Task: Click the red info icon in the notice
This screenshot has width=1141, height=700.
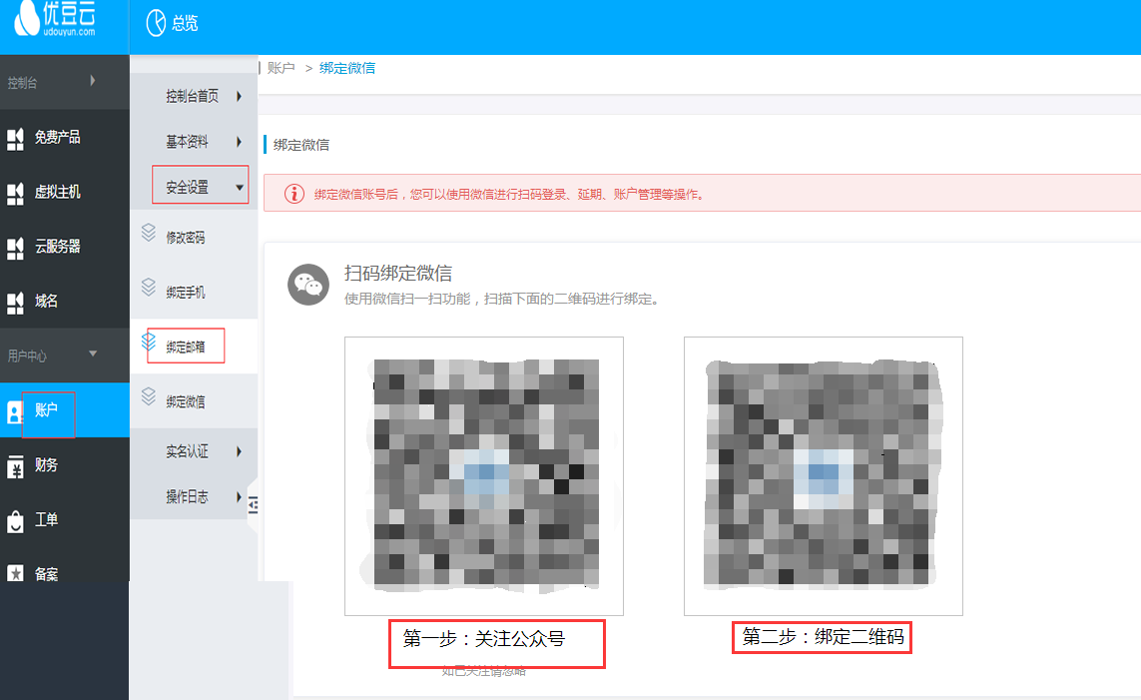Action: pyautogui.click(x=293, y=194)
